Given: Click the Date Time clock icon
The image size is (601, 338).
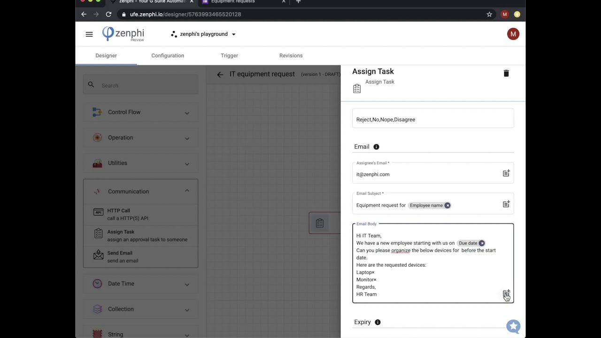Looking at the screenshot, I should pyautogui.click(x=97, y=284).
